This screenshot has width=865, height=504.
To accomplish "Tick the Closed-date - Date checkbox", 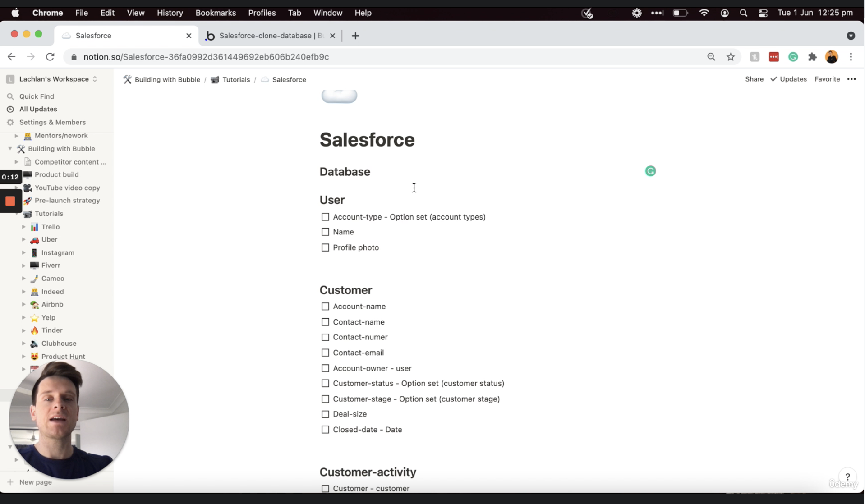I will pos(325,430).
